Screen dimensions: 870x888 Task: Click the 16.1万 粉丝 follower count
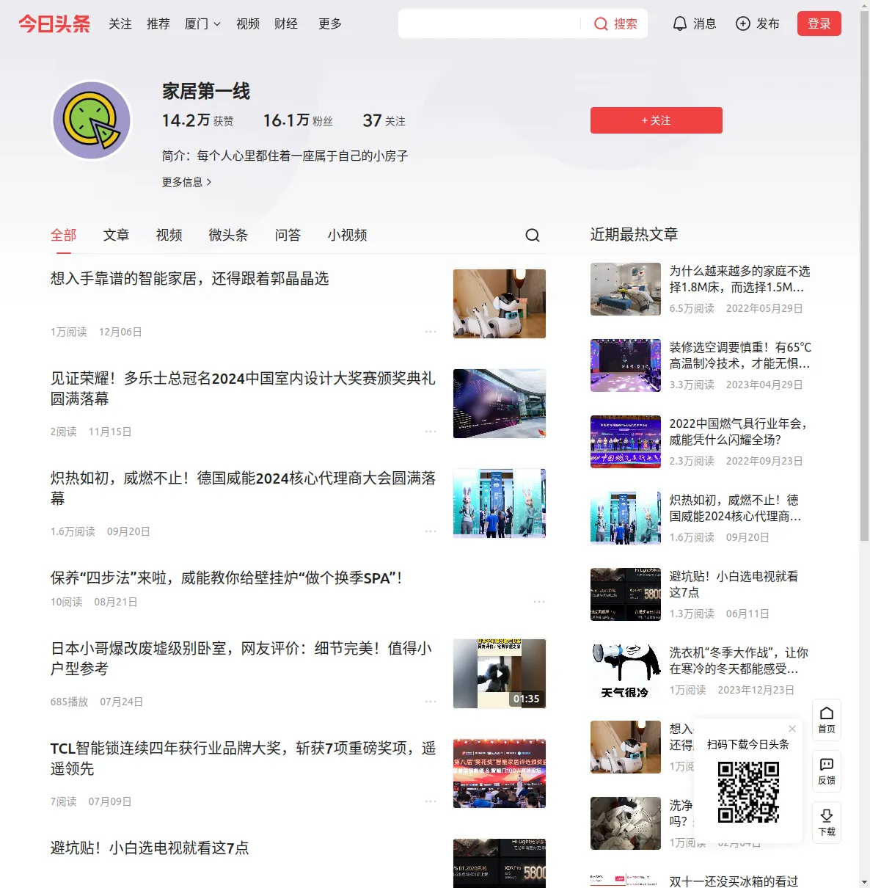(298, 120)
